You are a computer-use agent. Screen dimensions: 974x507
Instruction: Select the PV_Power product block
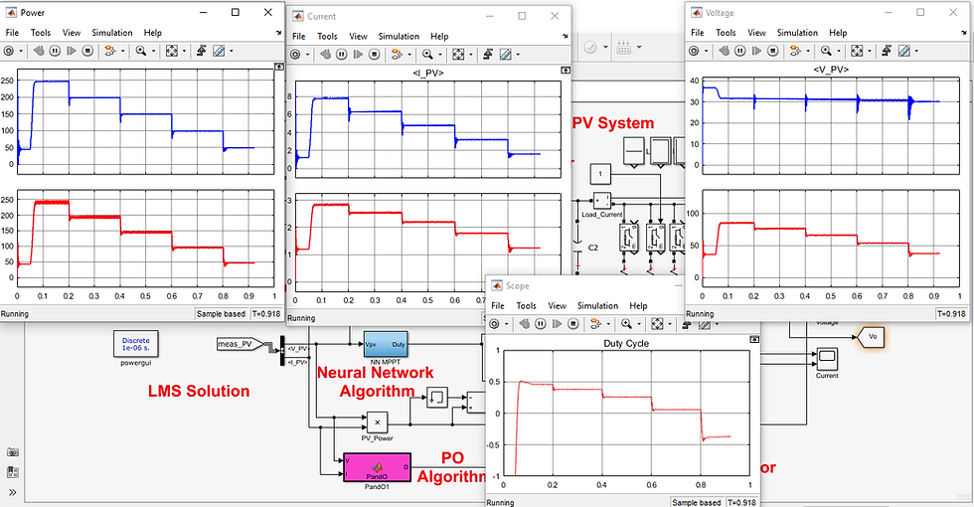point(377,422)
